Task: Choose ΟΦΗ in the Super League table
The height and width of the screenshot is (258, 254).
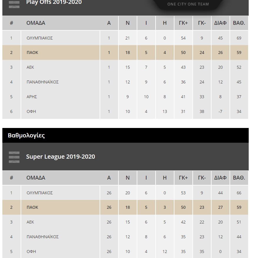Action: point(31,252)
